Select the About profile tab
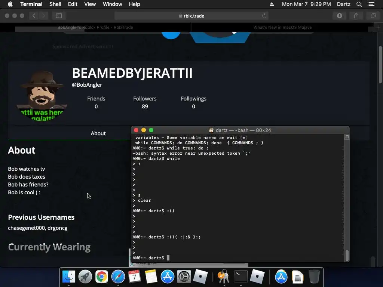The image size is (383, 287). point(98,133)
